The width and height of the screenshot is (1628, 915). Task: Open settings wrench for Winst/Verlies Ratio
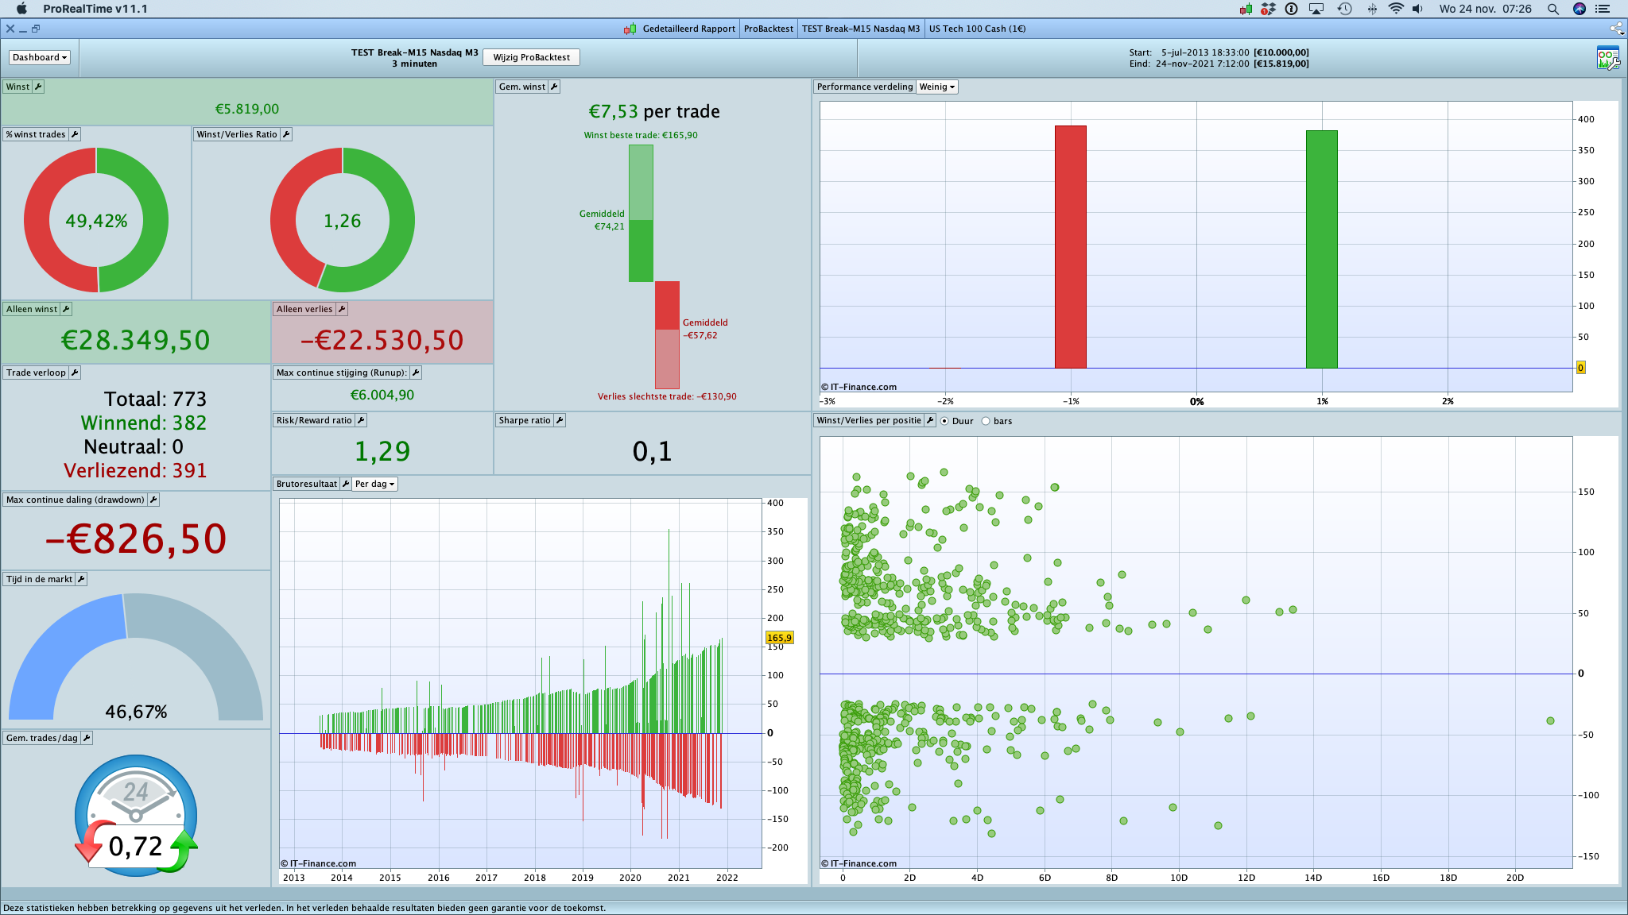click(x=286, y=134)
